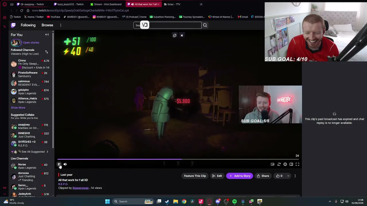Viewport: 367px width, 206px height.
Task: Open stories avatar in sidebar
Action: (x=16, y=43)
